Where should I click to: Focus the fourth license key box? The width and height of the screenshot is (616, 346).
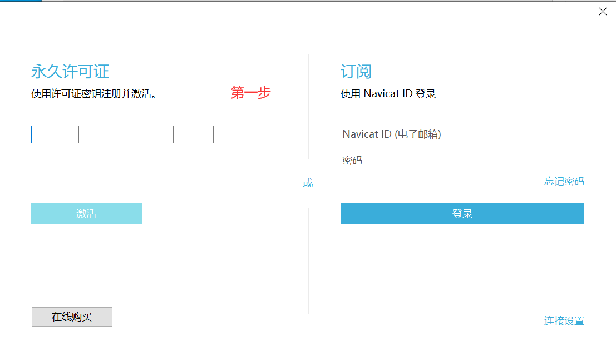click(x=193, y=134)
